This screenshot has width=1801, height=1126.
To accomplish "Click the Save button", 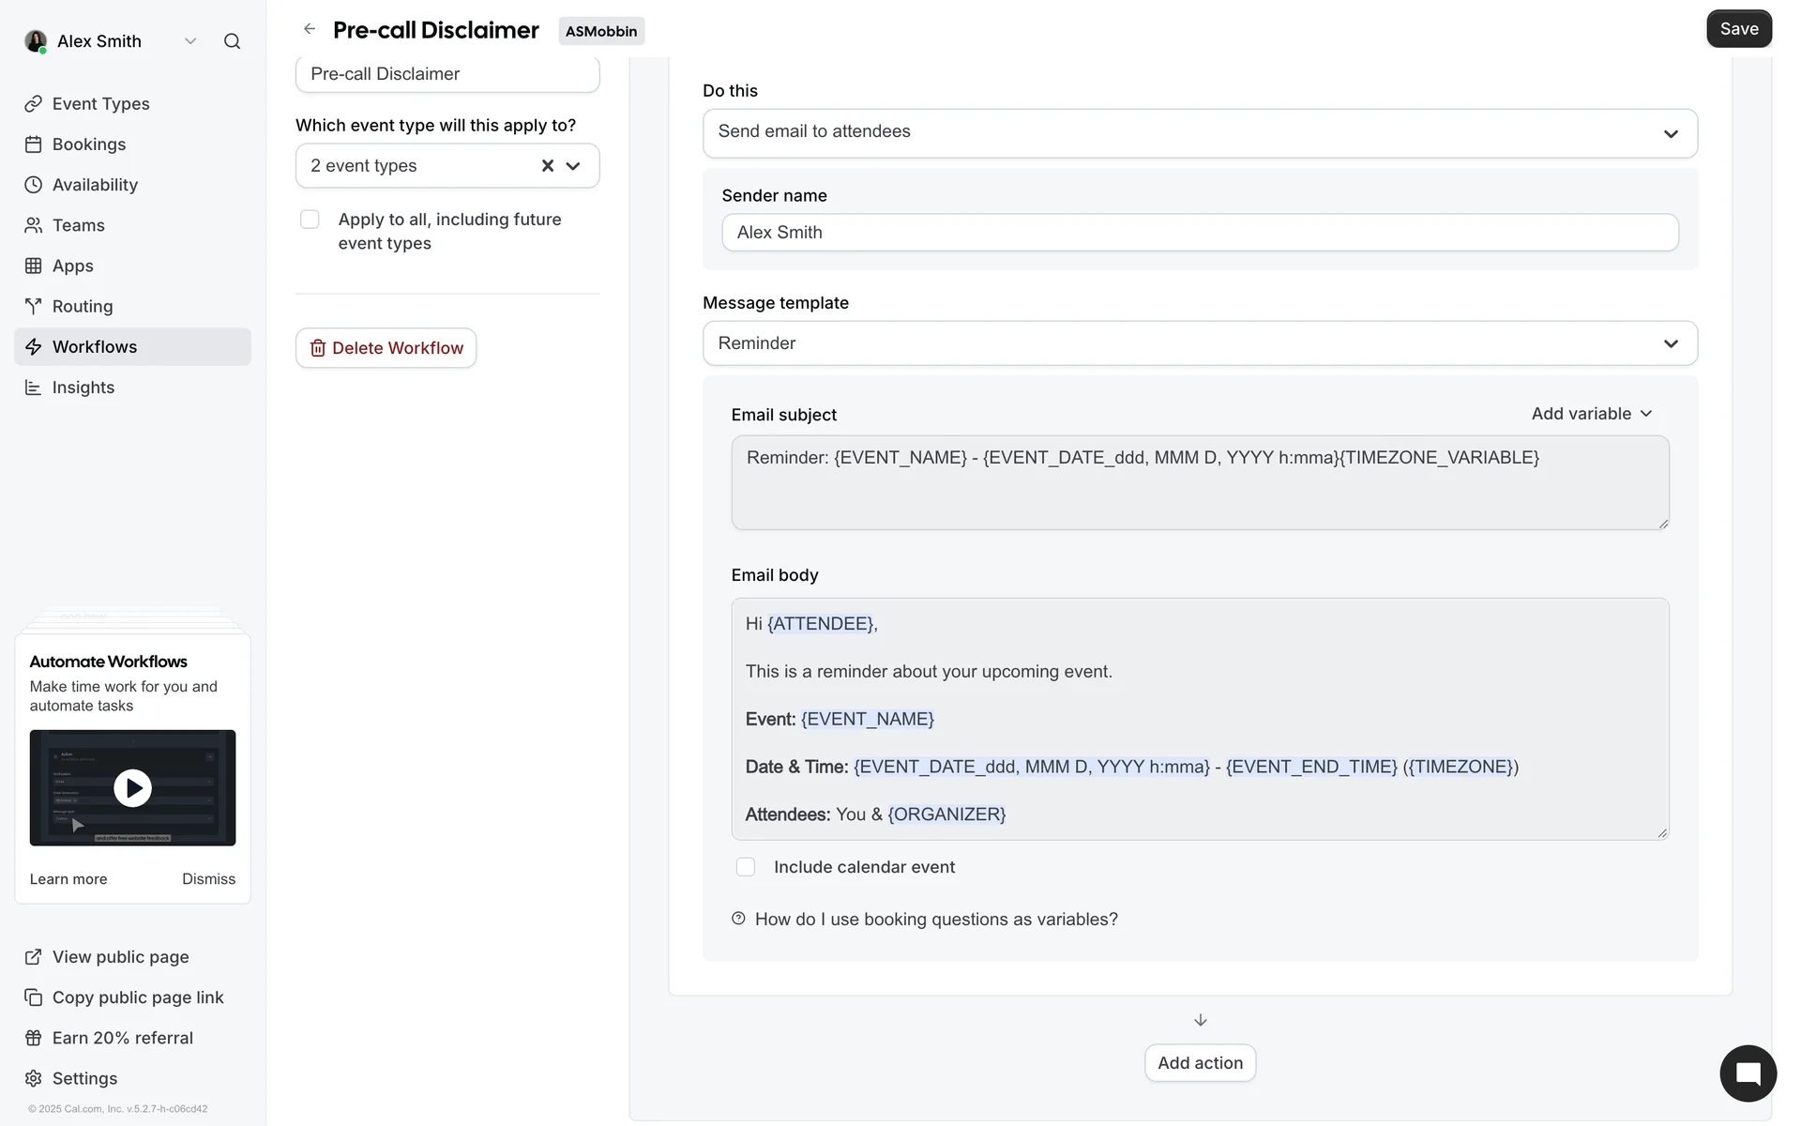I will (1738, 29).
